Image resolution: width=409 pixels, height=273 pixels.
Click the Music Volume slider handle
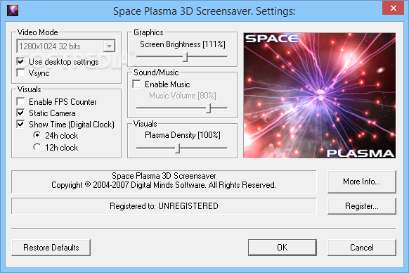[208, 108]
